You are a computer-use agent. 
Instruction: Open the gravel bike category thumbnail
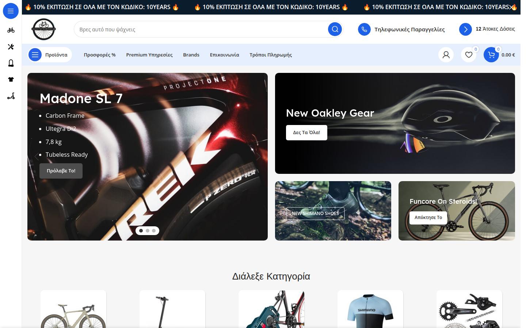click(x=73, y=309)
